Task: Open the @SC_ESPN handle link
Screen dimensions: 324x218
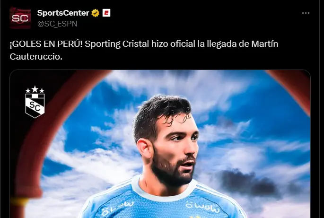Action: [57, 24]
